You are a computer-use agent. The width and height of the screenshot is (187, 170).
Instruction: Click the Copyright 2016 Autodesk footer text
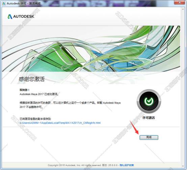[75, 165]
